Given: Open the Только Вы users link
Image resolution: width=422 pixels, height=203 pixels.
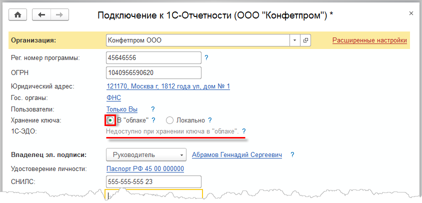Looking at the screenshot, I should pos(122,109).
